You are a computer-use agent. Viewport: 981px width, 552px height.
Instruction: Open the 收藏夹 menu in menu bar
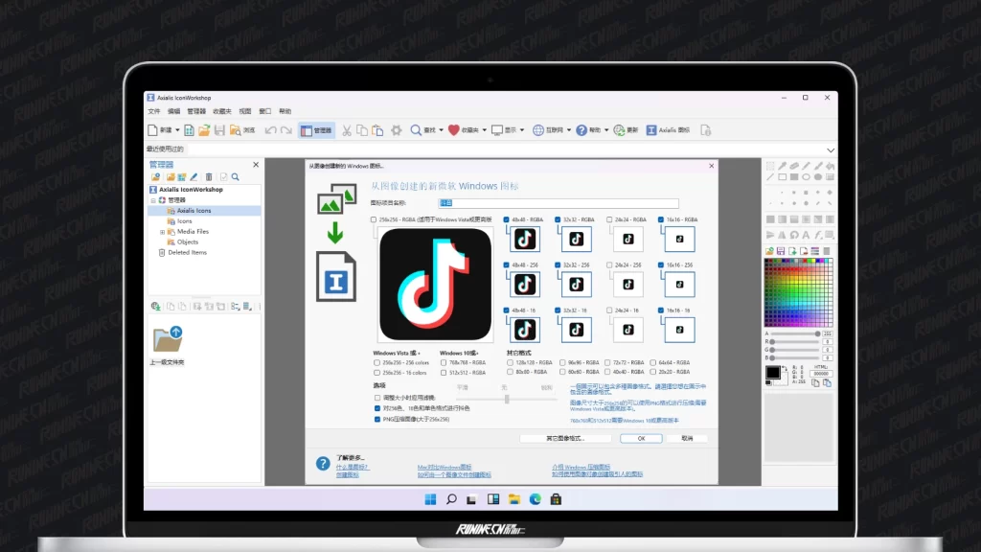point(222,111)
